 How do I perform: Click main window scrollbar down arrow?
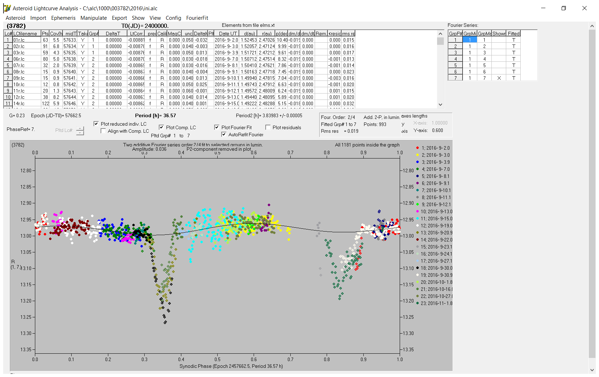pos(592,370)
